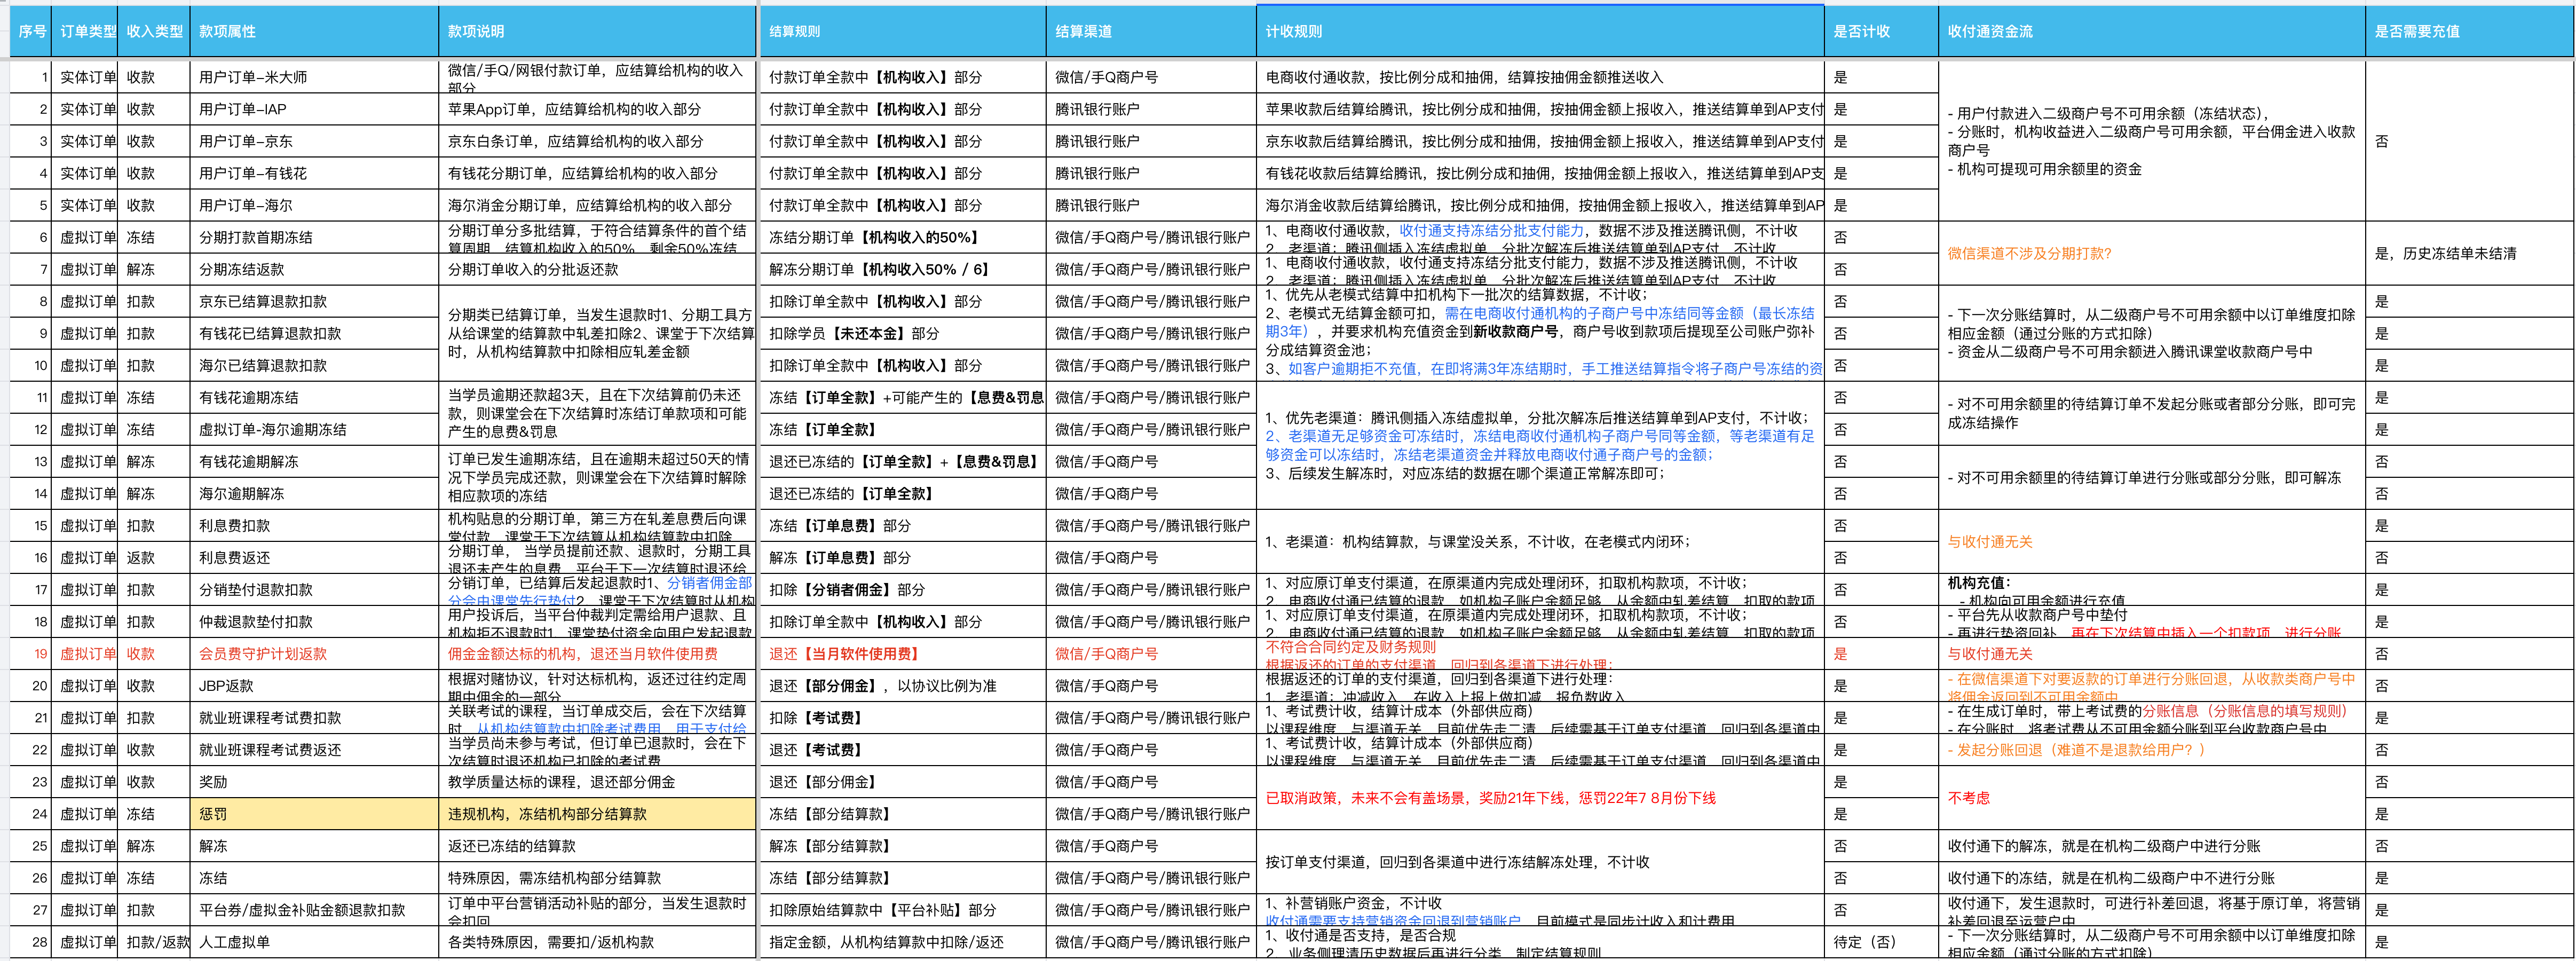Screen dimensions: 2576x961
Task: Click the 分销垫付退款扣款 cell
Action: (x=314, y=589)
